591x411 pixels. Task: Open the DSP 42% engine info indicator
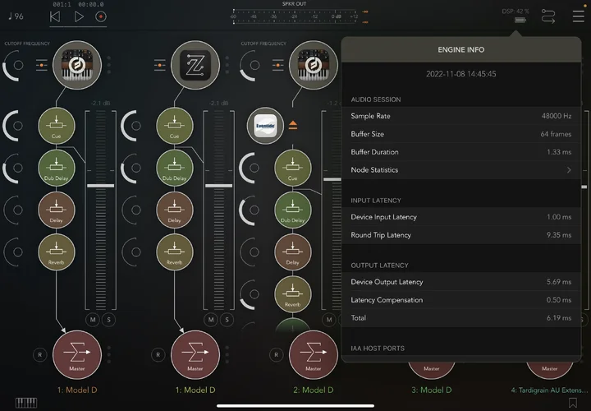[x=516, y=12]
